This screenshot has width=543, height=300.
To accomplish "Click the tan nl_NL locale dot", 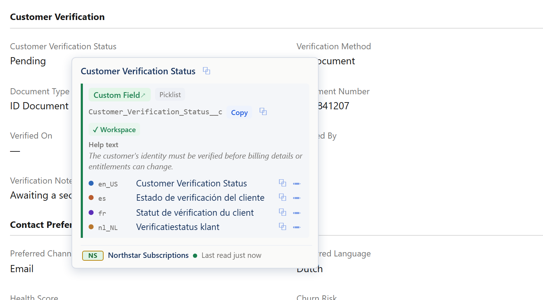I will tap(91, 227).
